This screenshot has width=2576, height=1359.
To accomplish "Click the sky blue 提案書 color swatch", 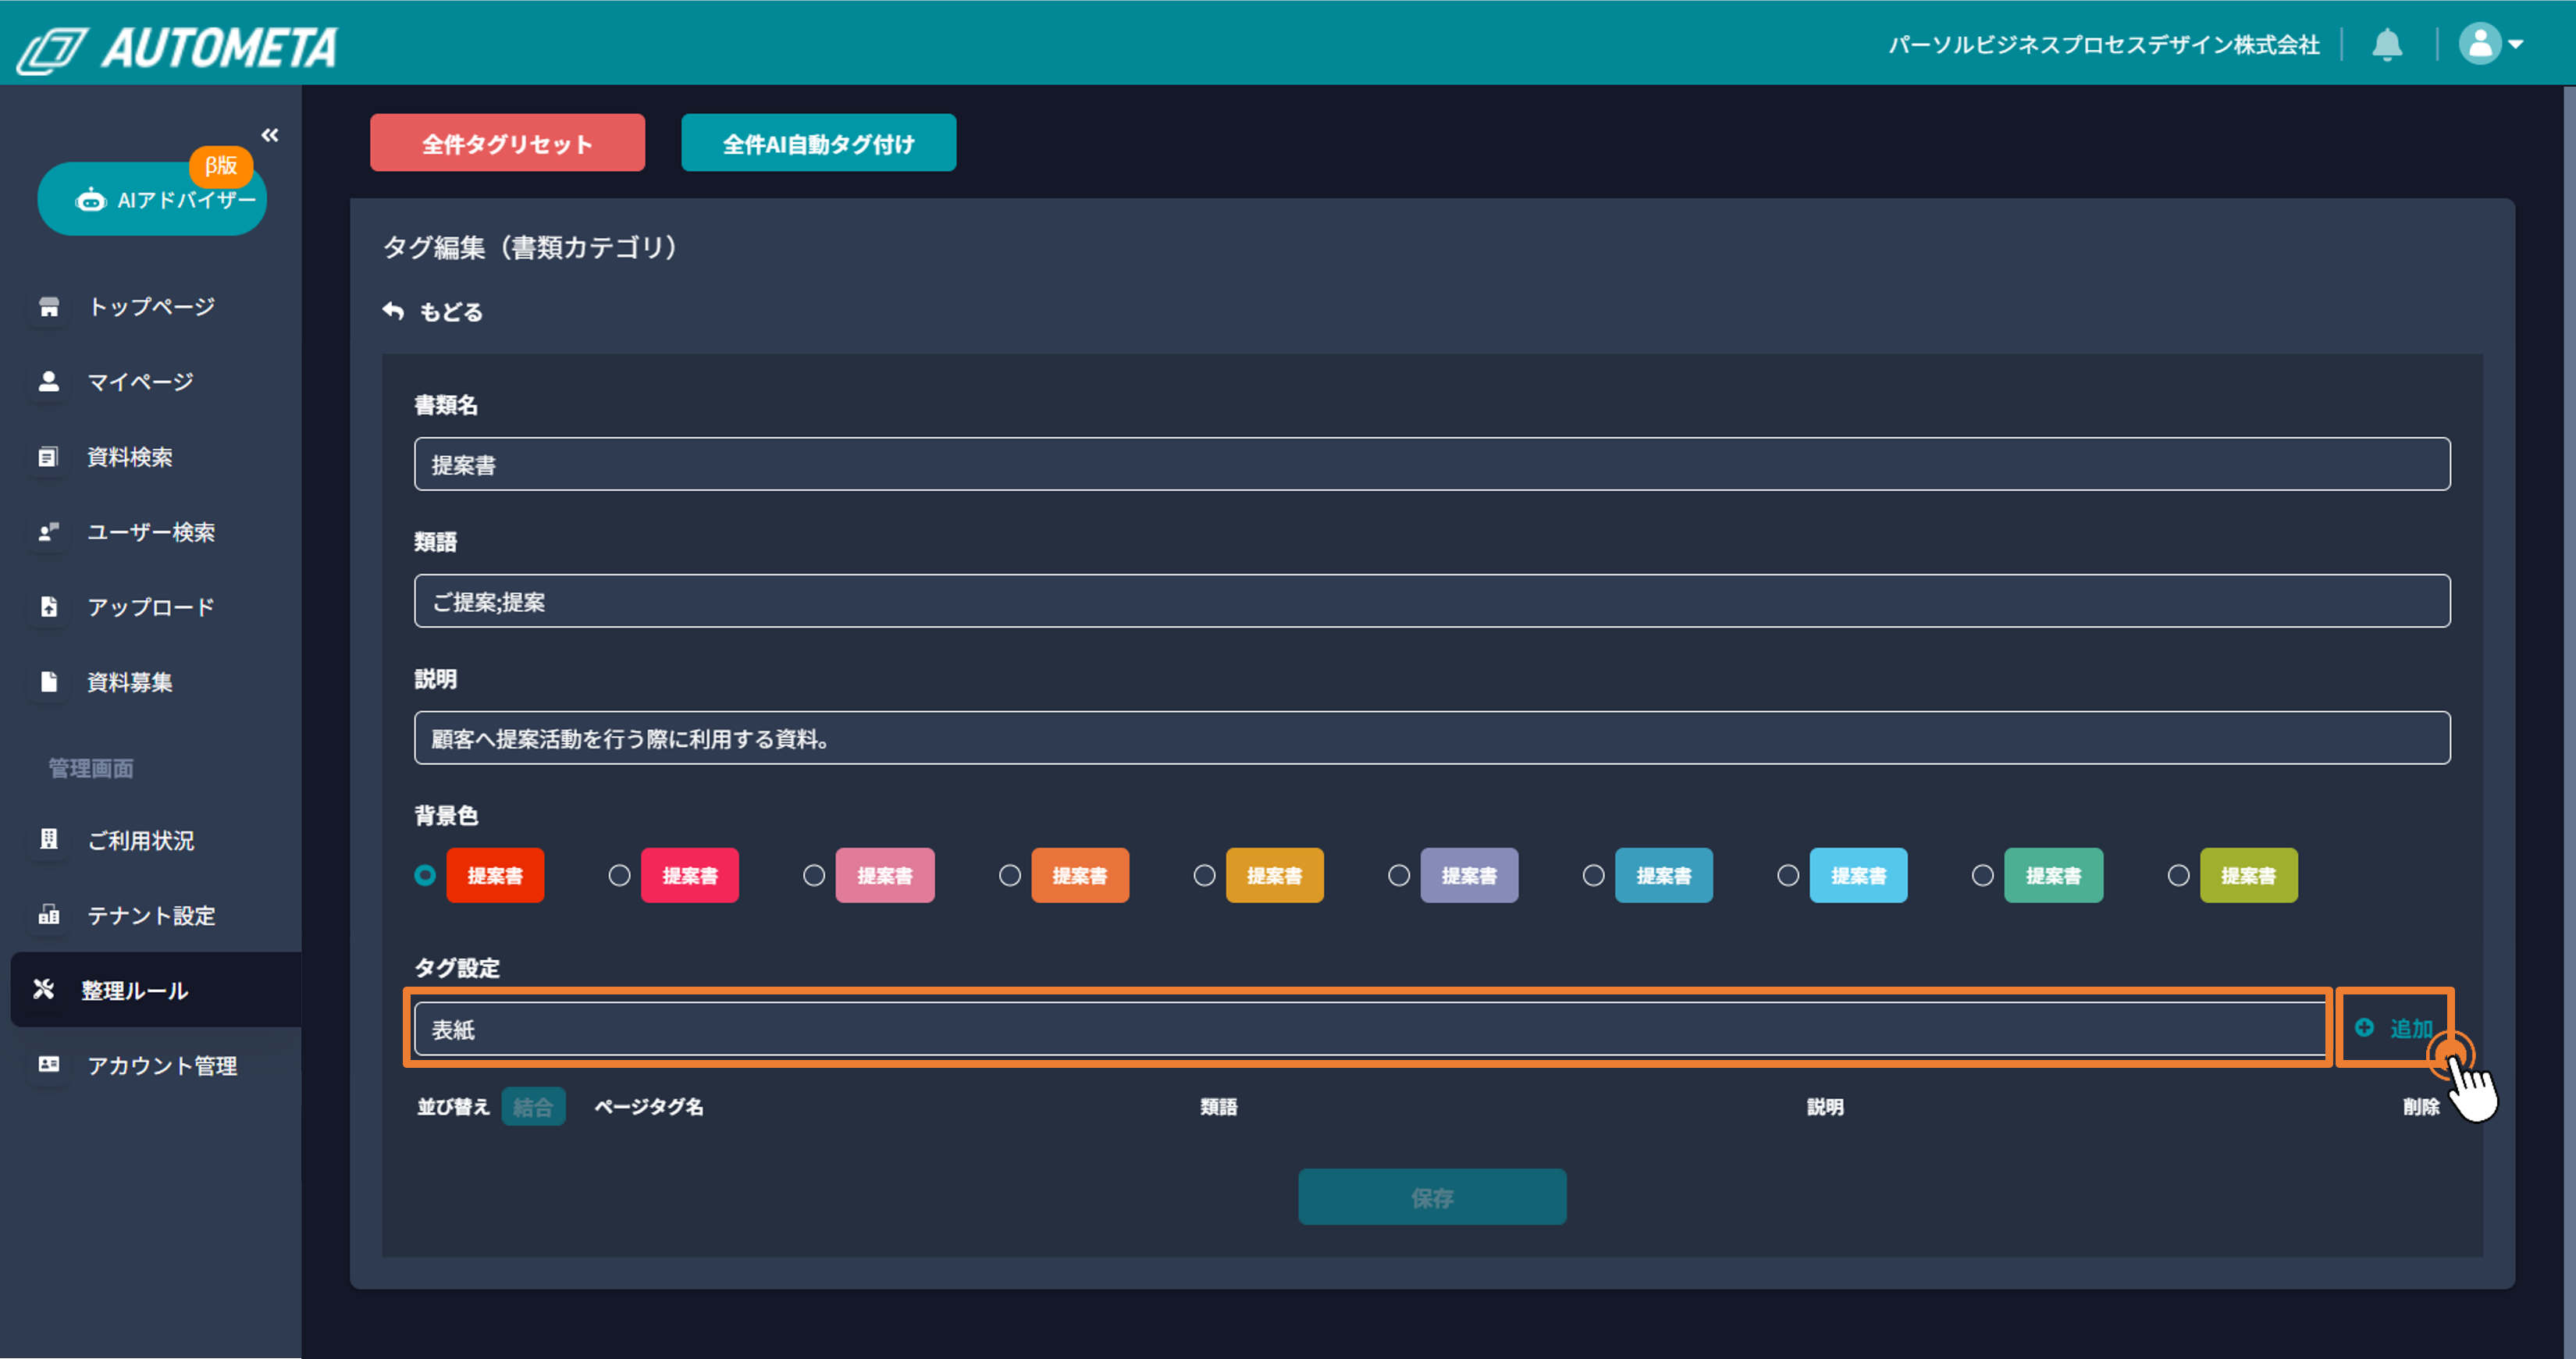I will pos(1858,876).
